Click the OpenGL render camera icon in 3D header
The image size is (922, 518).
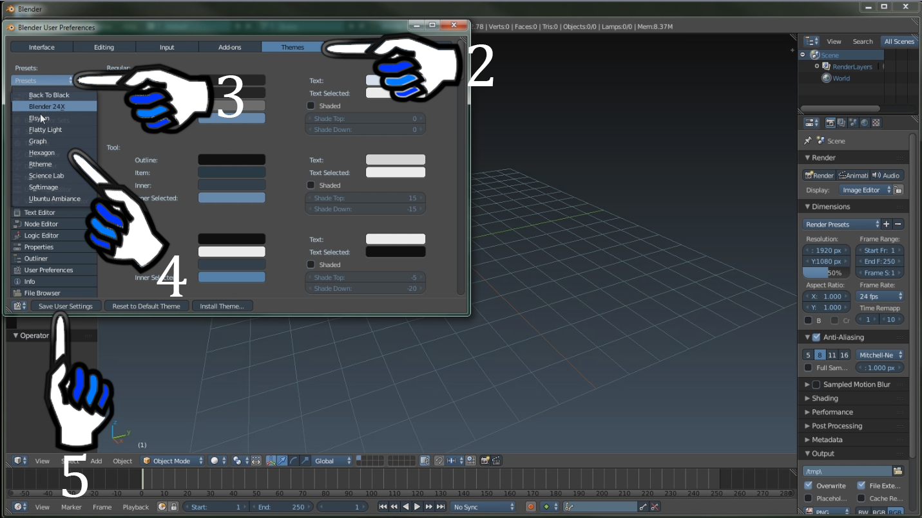[486, 461]
